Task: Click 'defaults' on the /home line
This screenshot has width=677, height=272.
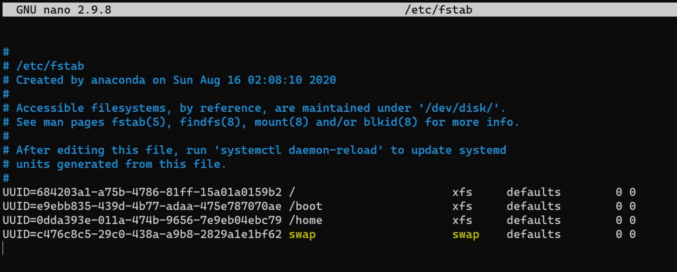Action: [x=534, y=220]
